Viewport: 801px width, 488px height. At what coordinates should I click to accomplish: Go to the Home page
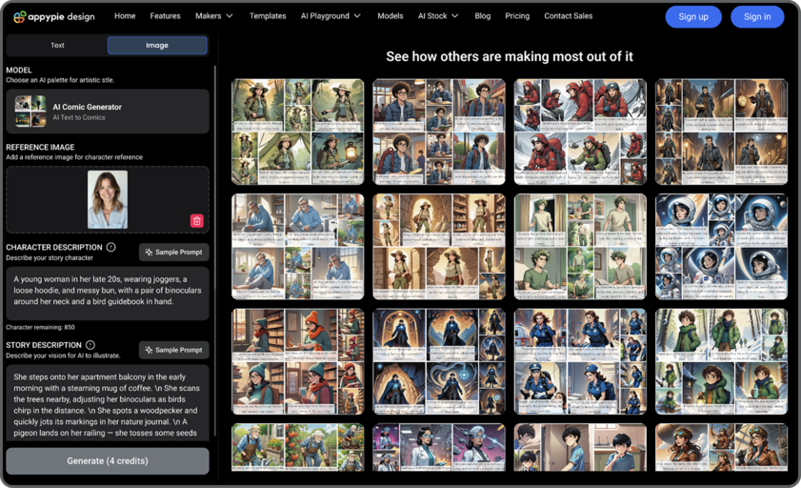point(125,16)
